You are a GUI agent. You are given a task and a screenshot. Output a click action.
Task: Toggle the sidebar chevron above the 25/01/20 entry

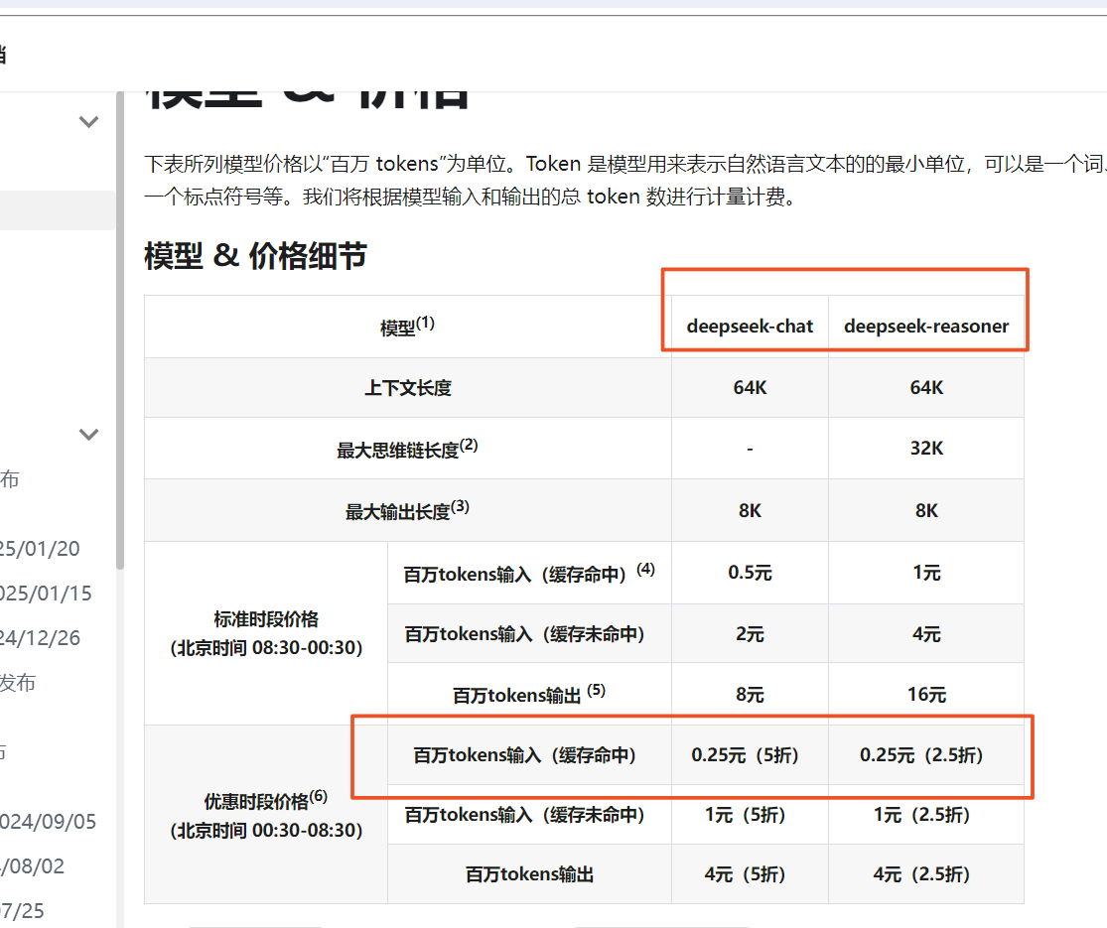(x=88, y=434)
